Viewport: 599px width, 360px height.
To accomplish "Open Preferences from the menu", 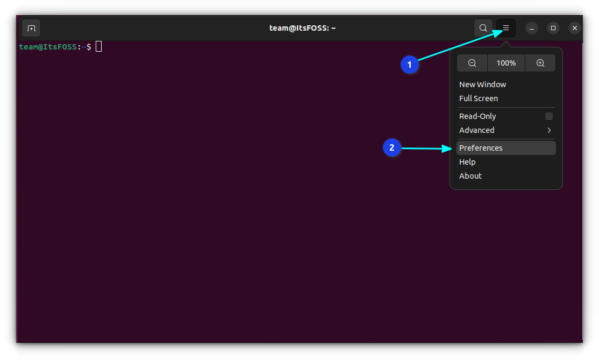I will pyautogui.click(x=480, y=147).
